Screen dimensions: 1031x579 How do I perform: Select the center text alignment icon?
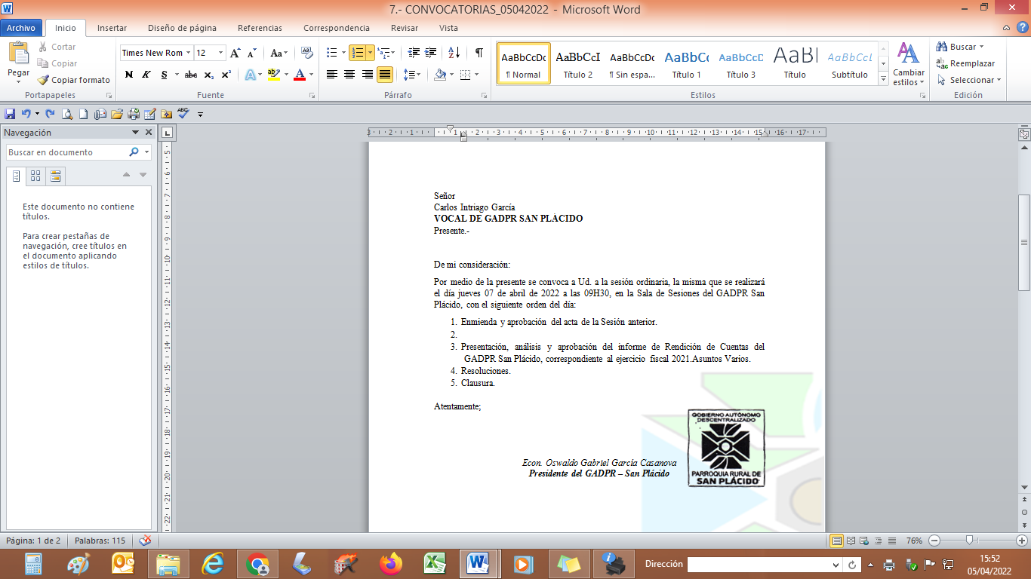[x=349, y=75]
